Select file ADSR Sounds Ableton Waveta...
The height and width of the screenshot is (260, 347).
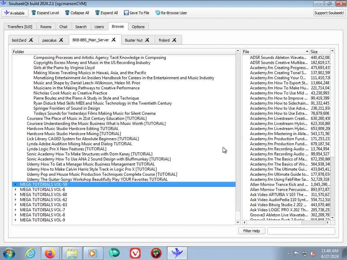pyautogui.click(x=279, y=58)
